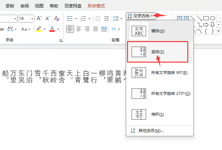222x150 pixels.
Task: Click the font name combo box arrow
Action: [x=15, y=19]
